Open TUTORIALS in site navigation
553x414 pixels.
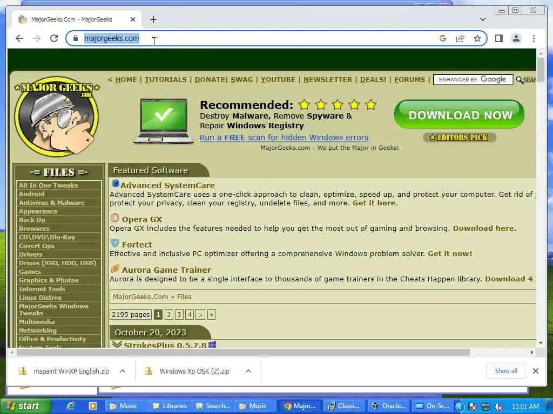(165, 80)
